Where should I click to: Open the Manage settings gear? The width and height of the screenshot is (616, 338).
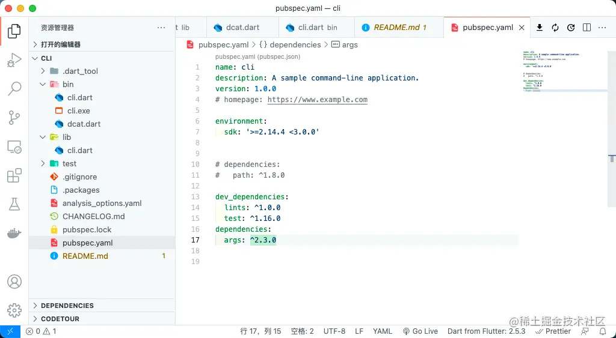click(x=14, y=310)
